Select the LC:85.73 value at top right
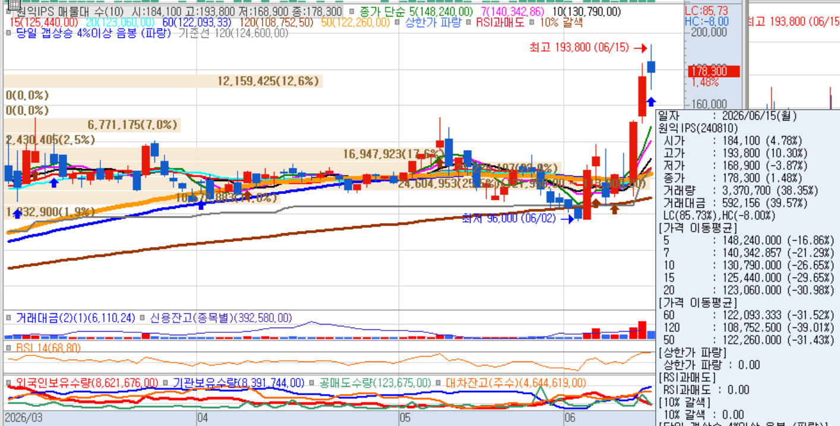This screenshot has height=426, width=840. (x=706, y=11)
